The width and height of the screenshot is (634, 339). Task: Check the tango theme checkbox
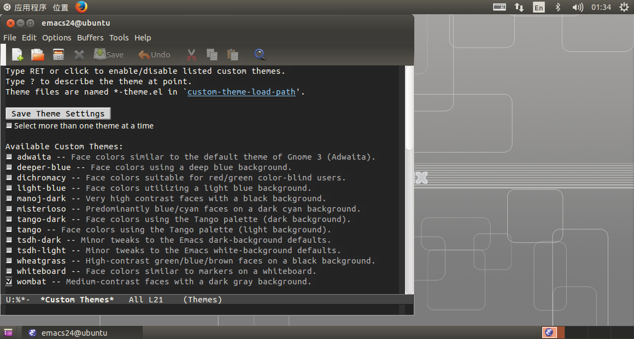tap(9, 229)
